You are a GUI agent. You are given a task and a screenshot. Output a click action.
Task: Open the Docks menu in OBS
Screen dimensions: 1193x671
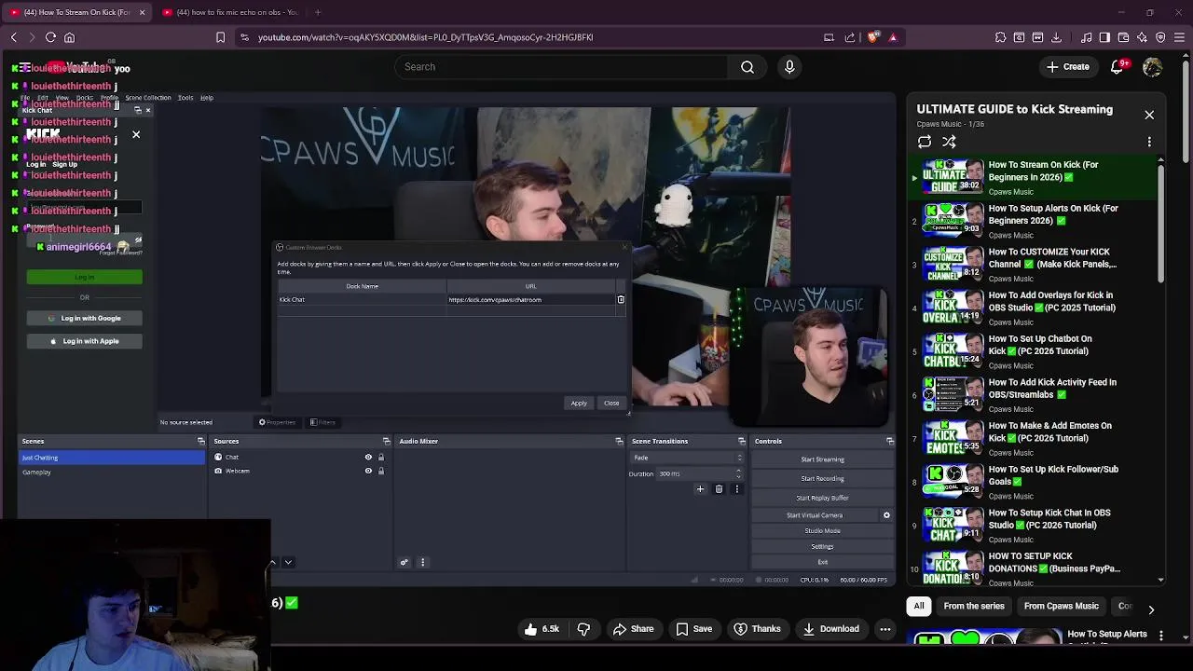coord(84,98)
